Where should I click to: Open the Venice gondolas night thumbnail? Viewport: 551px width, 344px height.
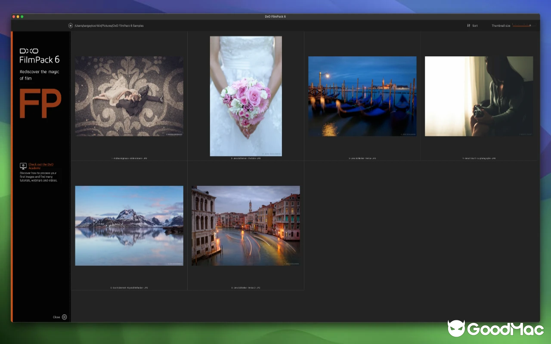pyautogui.click(x=362, y=96)
